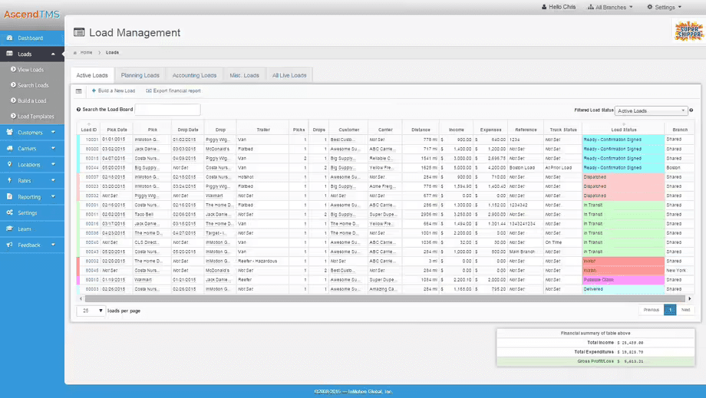706x398 pixels.
Task: Click the Customers people icon
Action: (9, 132)
